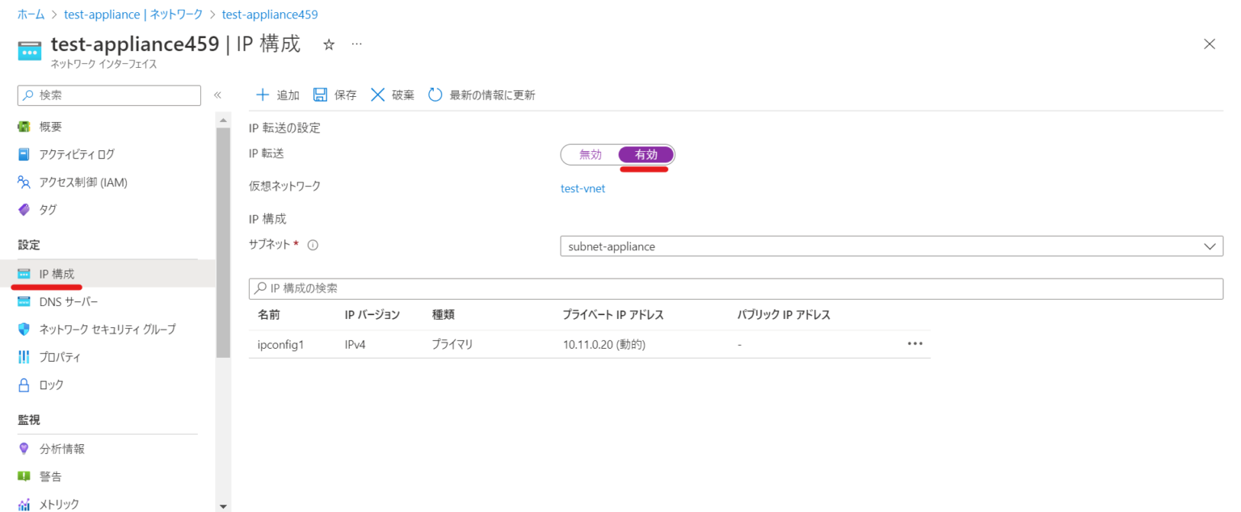Screen dimensions: 1241x512
Task: Click the 保存 (Save) disk icon
Action: [321, 94]
